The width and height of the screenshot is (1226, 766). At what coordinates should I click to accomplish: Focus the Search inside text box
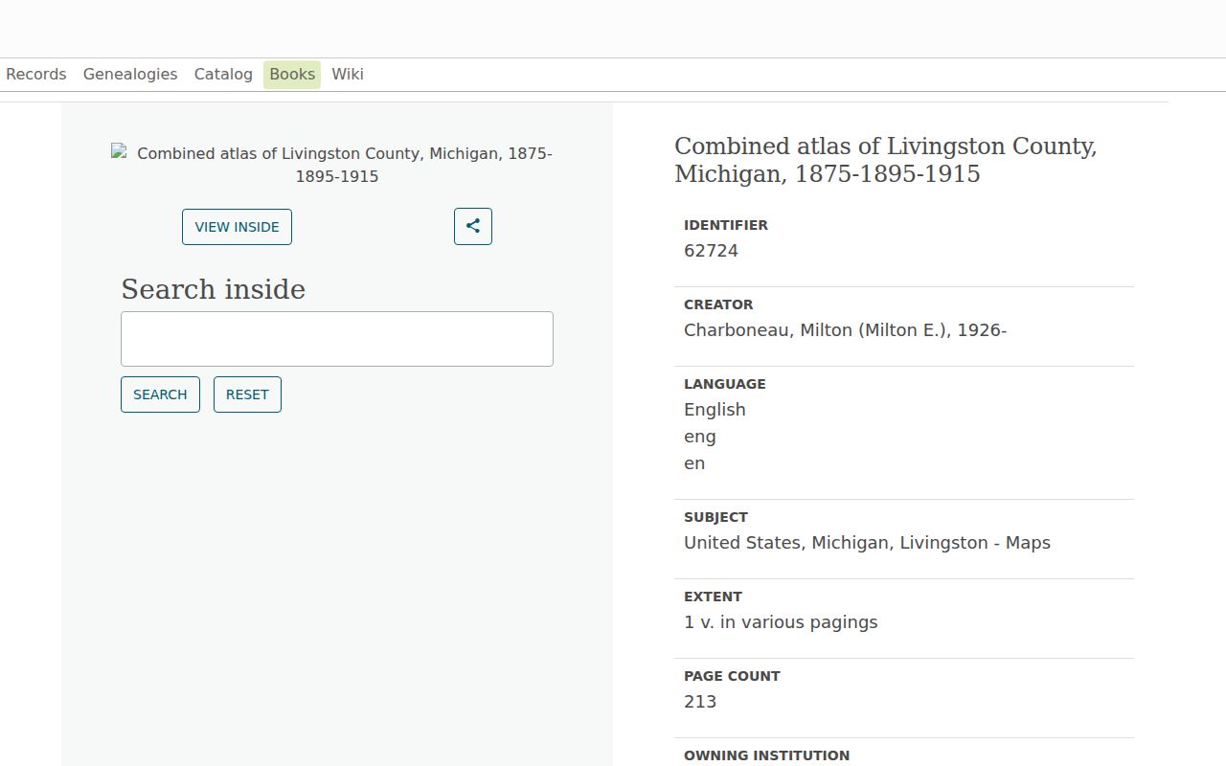[x=337, y=339]
